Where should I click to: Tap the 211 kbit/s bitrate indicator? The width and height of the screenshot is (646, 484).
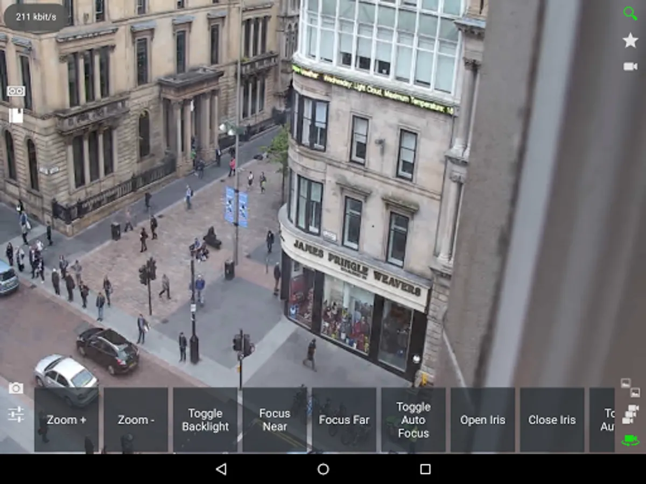pyautogui.click(x=36, y=17)
